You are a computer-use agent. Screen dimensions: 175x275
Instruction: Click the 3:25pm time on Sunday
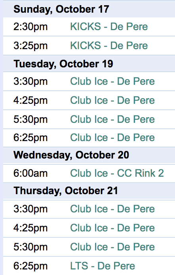30,46
